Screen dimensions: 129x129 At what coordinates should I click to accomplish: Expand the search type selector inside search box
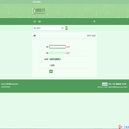[x=63, y=28]
